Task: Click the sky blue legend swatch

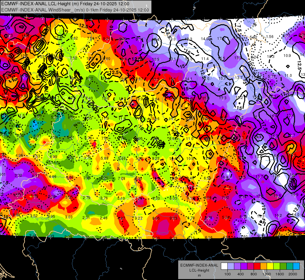Action: [x=296, y=266]
